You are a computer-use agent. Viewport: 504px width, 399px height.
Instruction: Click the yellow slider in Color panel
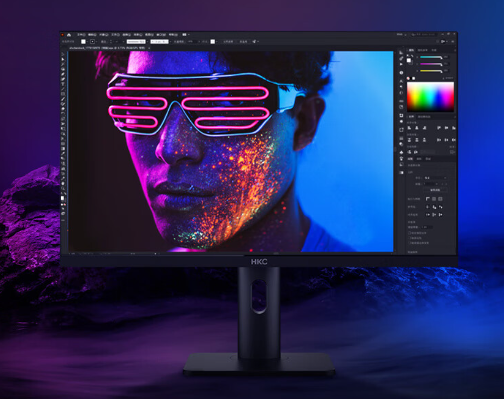[x=431, y=71]
